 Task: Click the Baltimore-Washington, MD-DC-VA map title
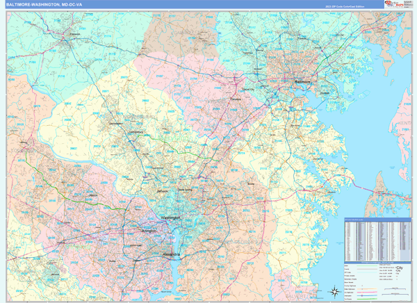tap(44, 5)
